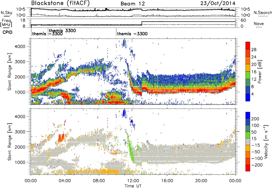Click the light green 12–16 Power colorbar segment

pos(248,75)
